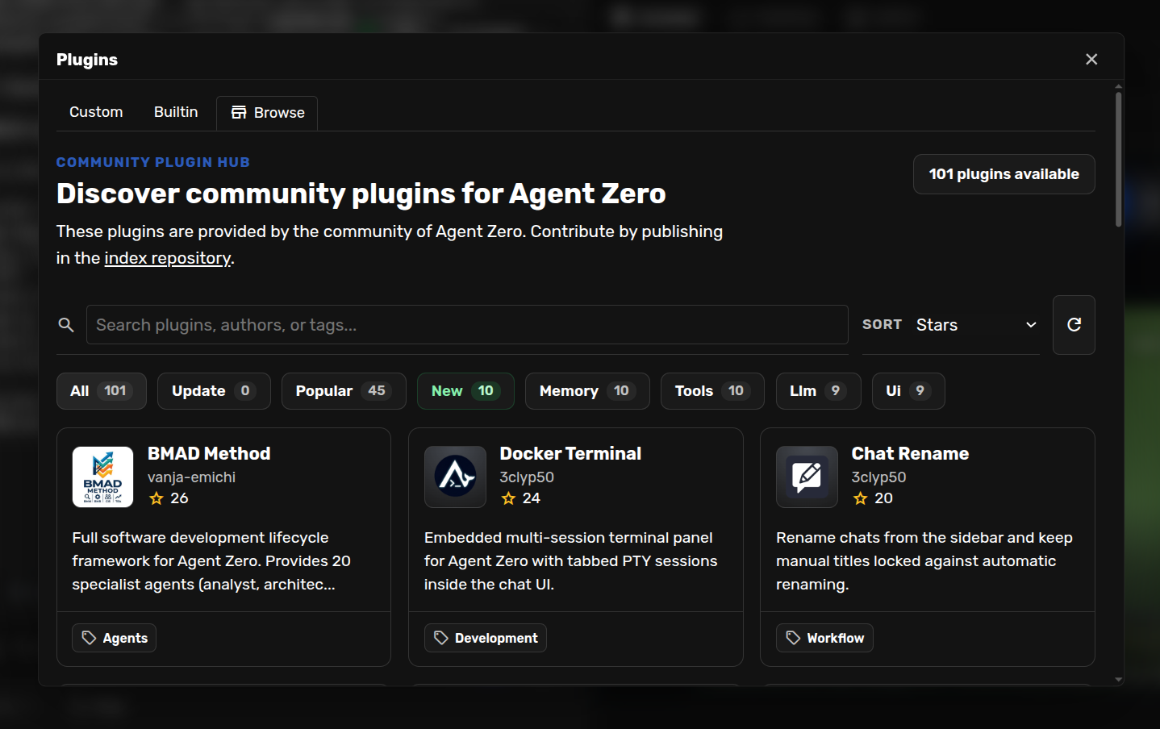Filter by Memory category
Image resolution: width=1160 pixels, height=729 pixels.
coord(587,391)
